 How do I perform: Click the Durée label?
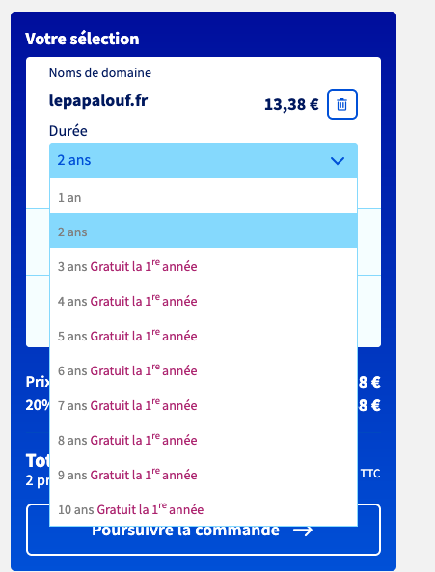(x=68, y=131)
